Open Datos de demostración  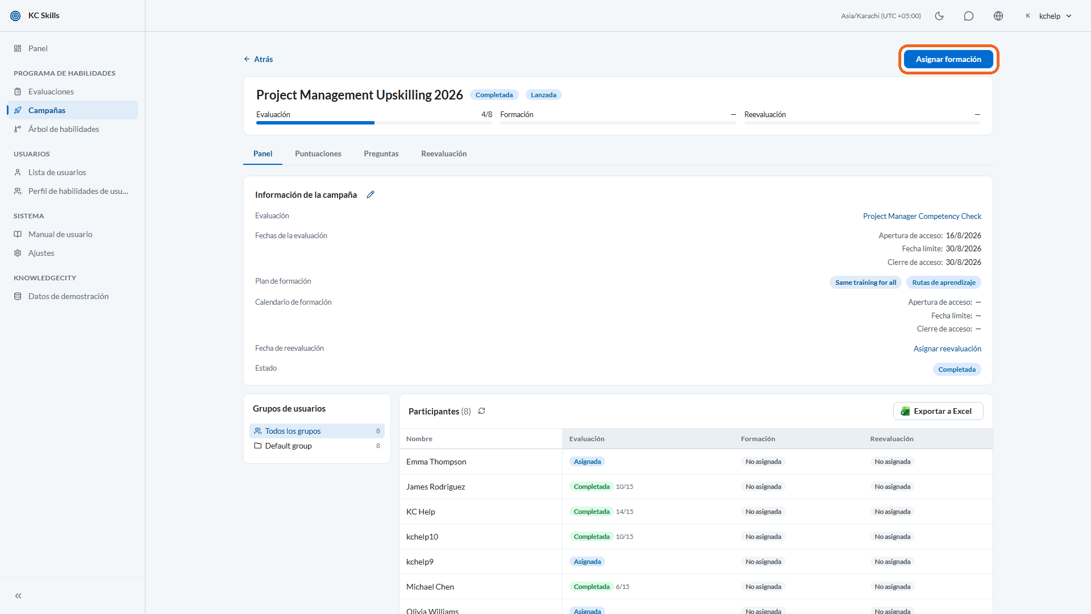[73, 296]
